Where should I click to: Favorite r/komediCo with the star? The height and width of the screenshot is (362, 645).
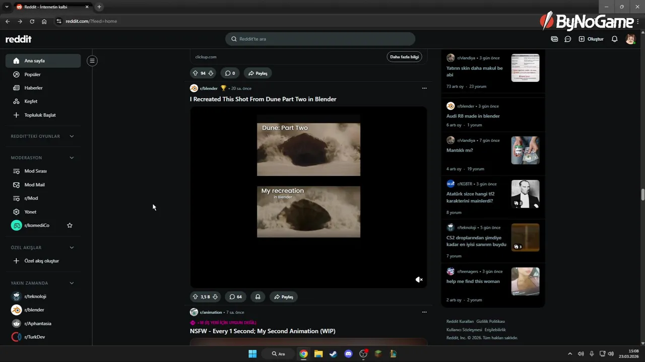tap(70, 225)
